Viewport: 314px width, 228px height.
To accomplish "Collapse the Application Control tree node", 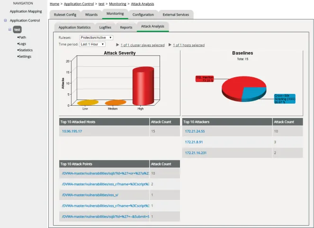I will [5, 20].
